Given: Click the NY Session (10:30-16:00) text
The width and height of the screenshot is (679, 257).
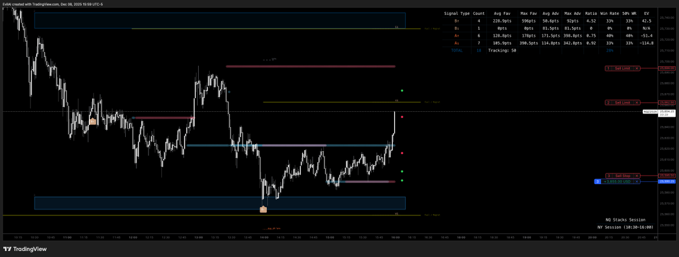Looking at the screenshot, I should click(625, 226).
